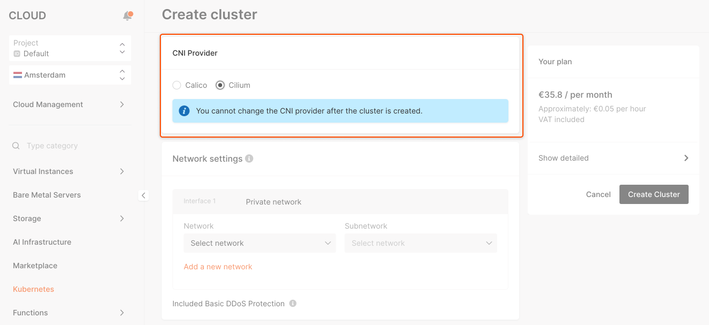Viewport: 709px width, 325px height.
Task: Expand Show detailed plan chevron
Action: (x=686, y=158)
